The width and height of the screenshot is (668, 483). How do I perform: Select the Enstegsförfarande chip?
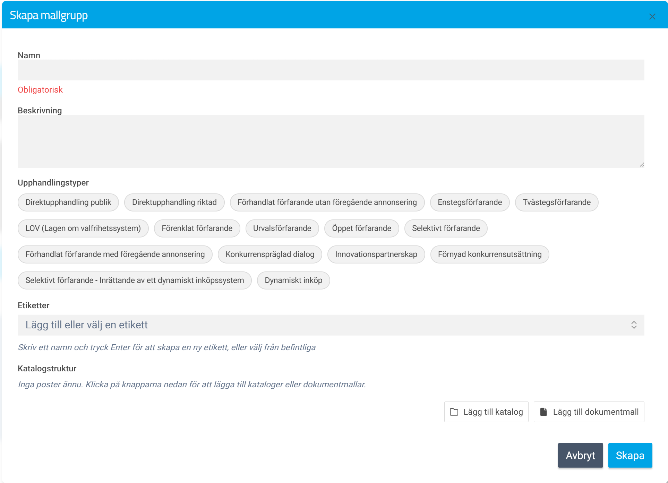tap(470, 202)
